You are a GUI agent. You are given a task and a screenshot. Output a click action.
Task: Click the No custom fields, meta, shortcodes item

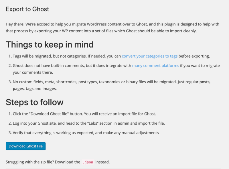[x=112, y=85]
